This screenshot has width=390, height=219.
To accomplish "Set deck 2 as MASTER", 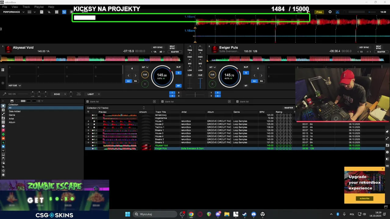I will click(381, 52).
